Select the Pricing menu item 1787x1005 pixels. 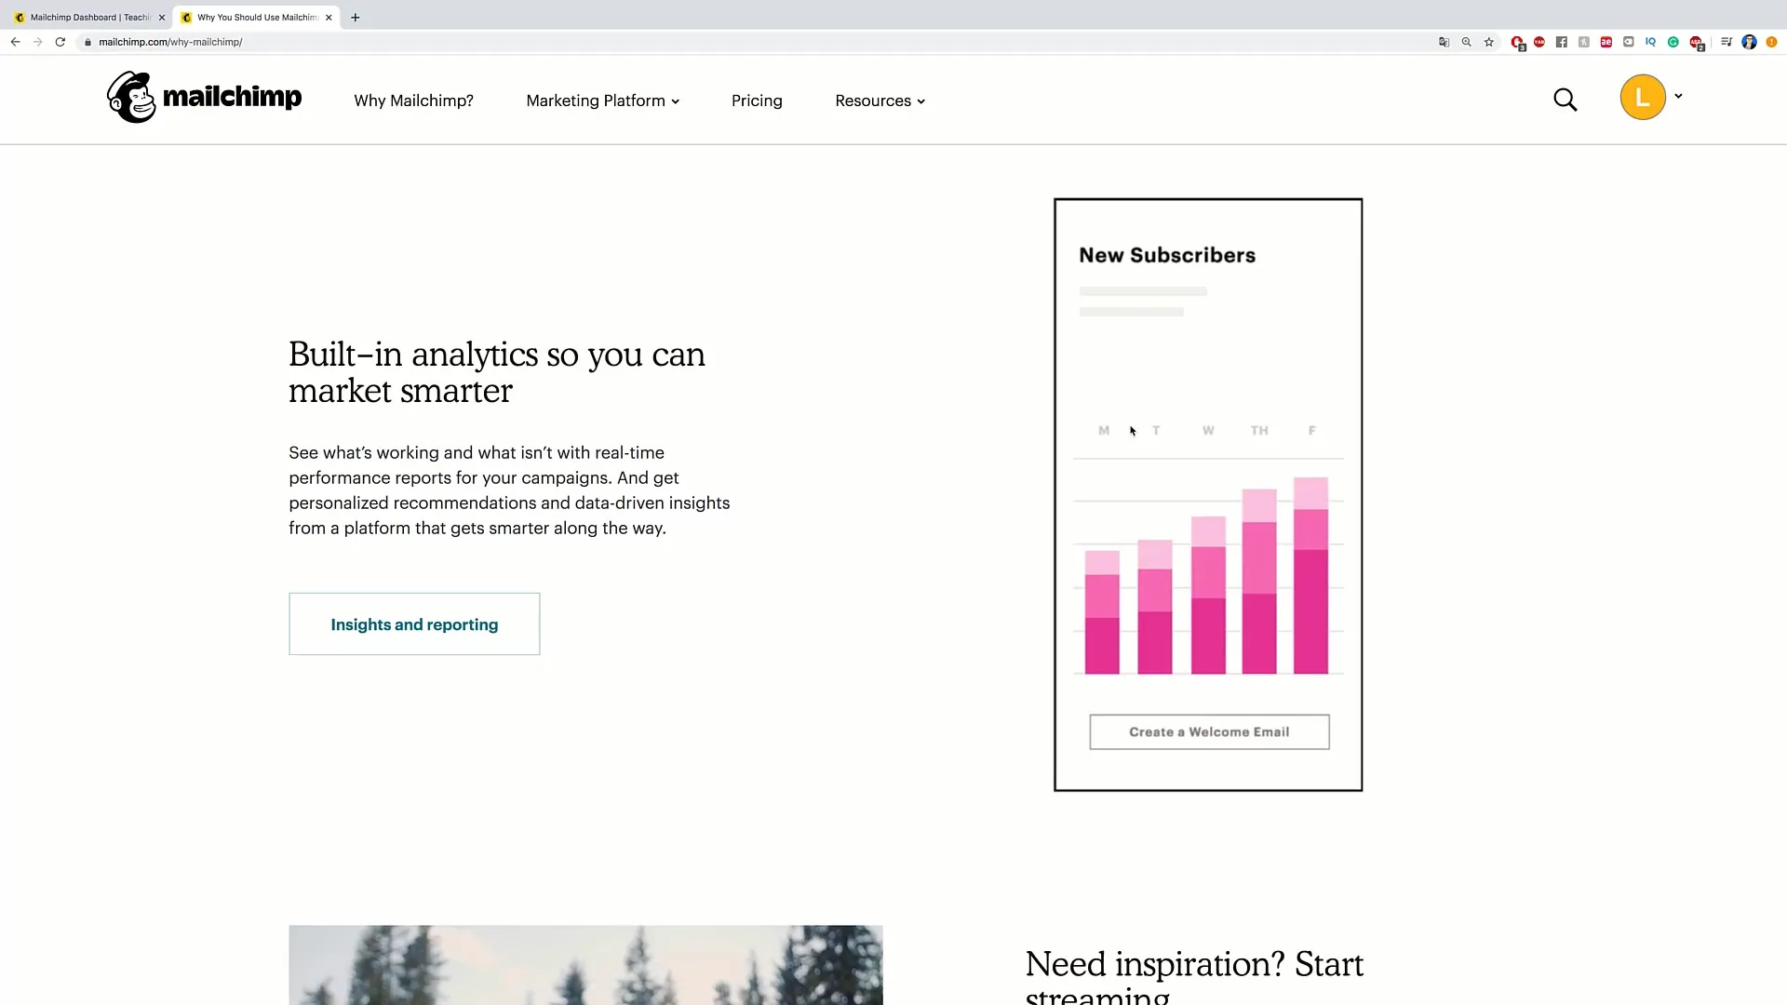[758, 100]
